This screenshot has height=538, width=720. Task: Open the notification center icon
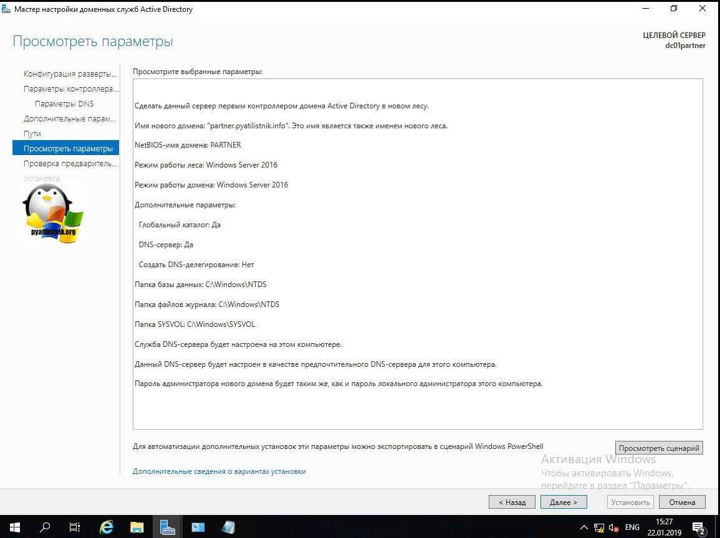[698, 528]
